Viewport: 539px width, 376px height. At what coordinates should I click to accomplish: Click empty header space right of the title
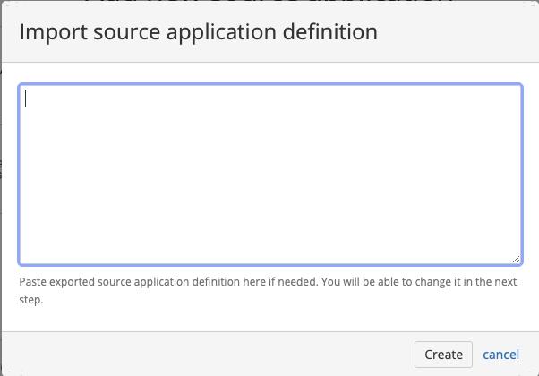(457, 32)
